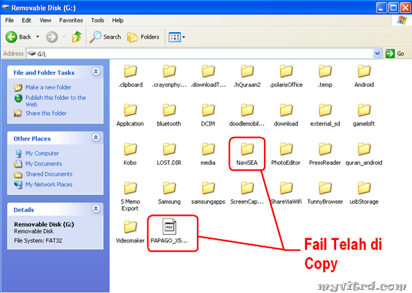Select the S Memo Export folder
Image resolution: width=412 pixels, height=293 pixels.
130,196
